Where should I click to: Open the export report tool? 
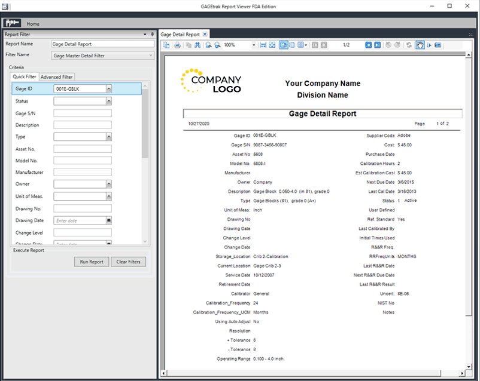coord(166,45)
